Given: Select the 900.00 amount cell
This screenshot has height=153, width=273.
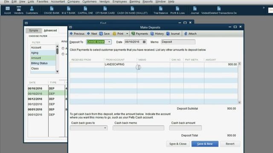Looking at the screenshot, I should click(x=221, y=64).
